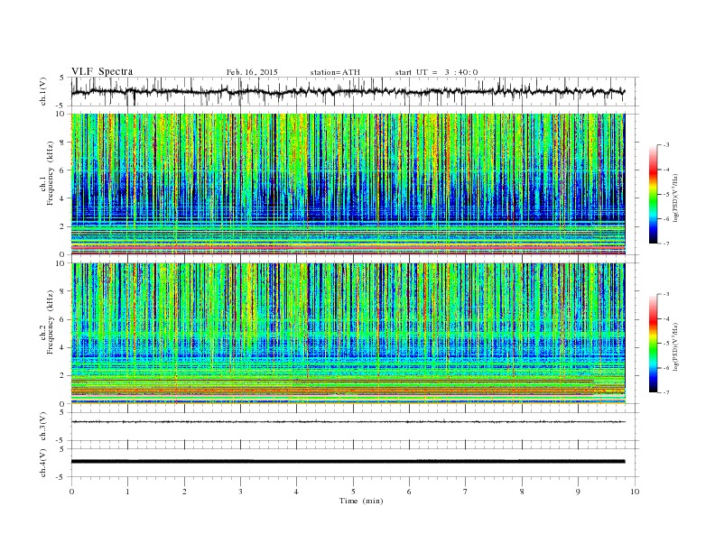The width and height of the screenshot is (715, 552).
Task: Click the "Time (min)" x-axis label
Action: click(x=361, y=501)
